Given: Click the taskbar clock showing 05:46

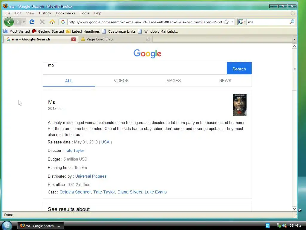Looking at the screenshot, I should [295, 226].
